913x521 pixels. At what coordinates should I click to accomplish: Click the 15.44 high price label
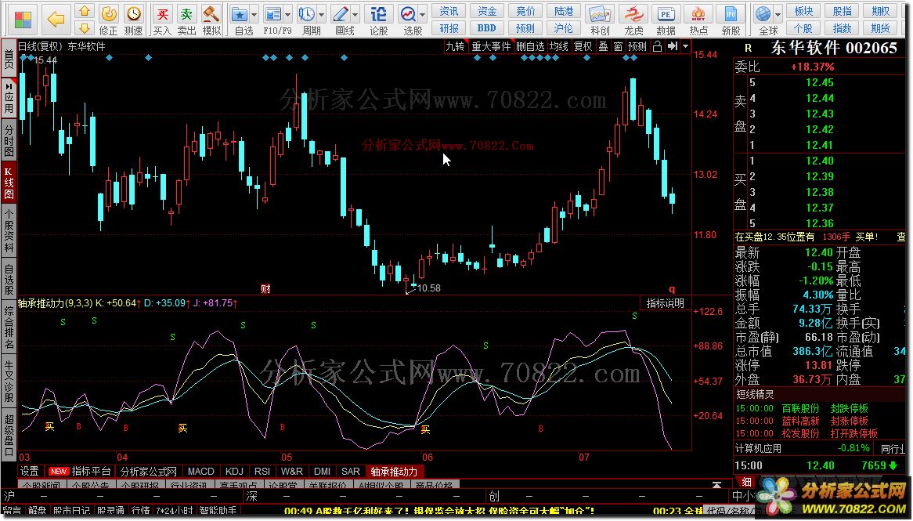click(x=45, y=60)
